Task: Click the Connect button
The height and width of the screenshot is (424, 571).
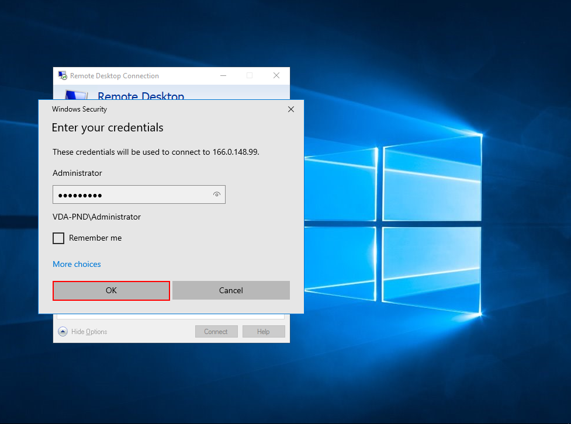Action: (x=216, y=332)
